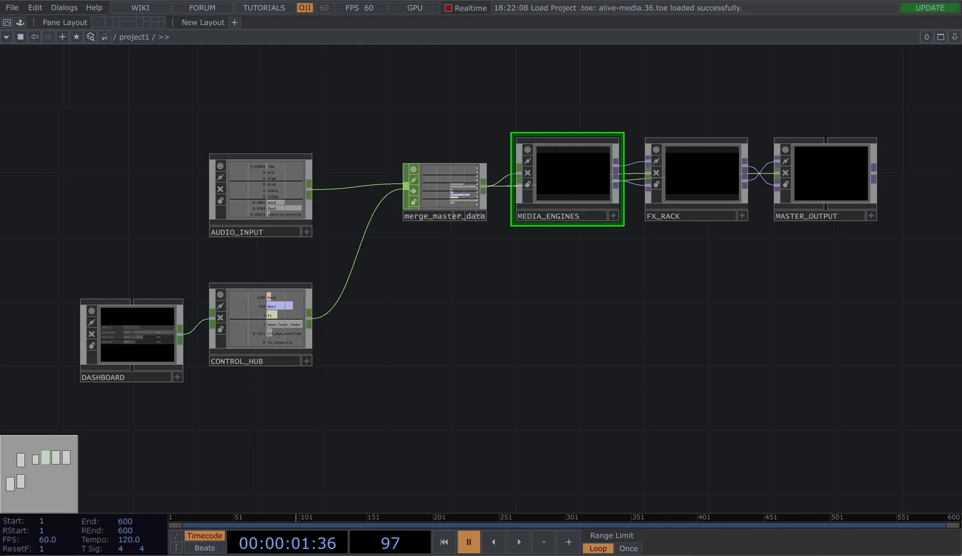Image resolution: width=962 pixels, height=556 pixels.
Task: Toggle lock flag on FX_RACK node
Action: 656,184
